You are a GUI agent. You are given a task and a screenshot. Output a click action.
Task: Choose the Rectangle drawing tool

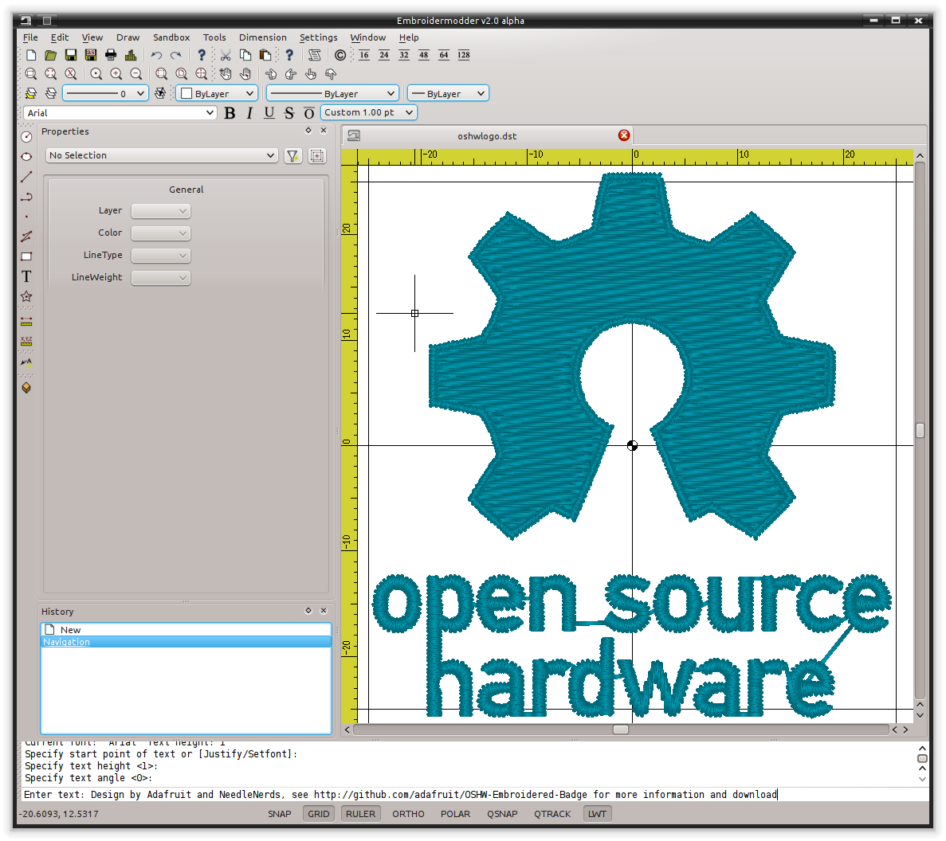tap(26, 256)
